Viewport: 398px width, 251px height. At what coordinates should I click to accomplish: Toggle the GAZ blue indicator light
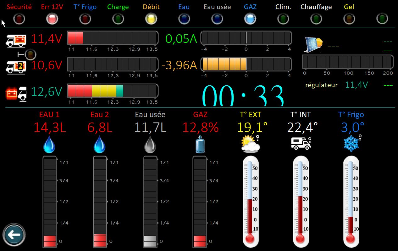(x=250, y=19)
